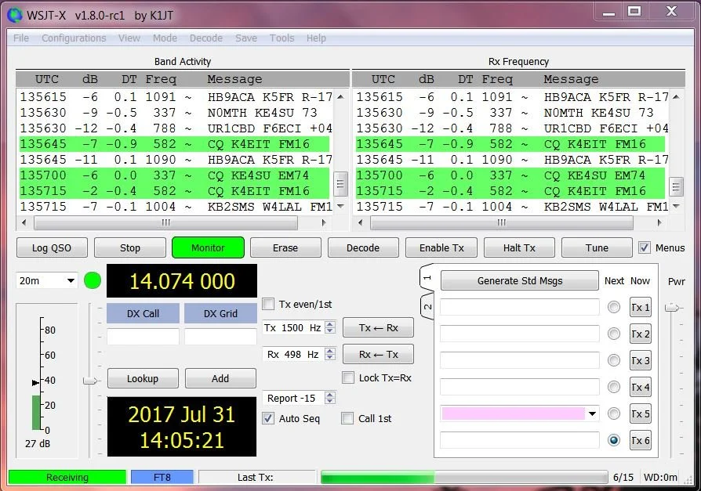The width and height of the screenshot is (701, 491).
Task: Switch to tab 2 of the message panel
Action: (x=427, y=306)
